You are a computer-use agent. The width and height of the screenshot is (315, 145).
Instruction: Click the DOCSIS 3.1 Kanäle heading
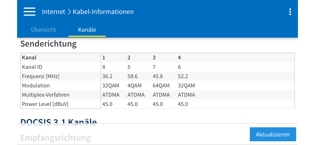pyautogui.click(x=58, y=121)
